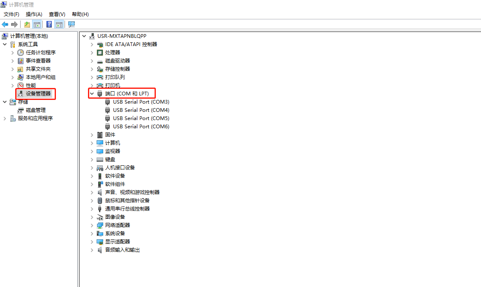Click the Up one level folder icon
The image size is (481, 287).
click(x=27, y=25)
